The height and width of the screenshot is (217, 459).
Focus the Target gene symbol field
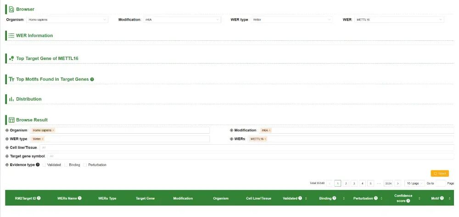coord(251,156)
